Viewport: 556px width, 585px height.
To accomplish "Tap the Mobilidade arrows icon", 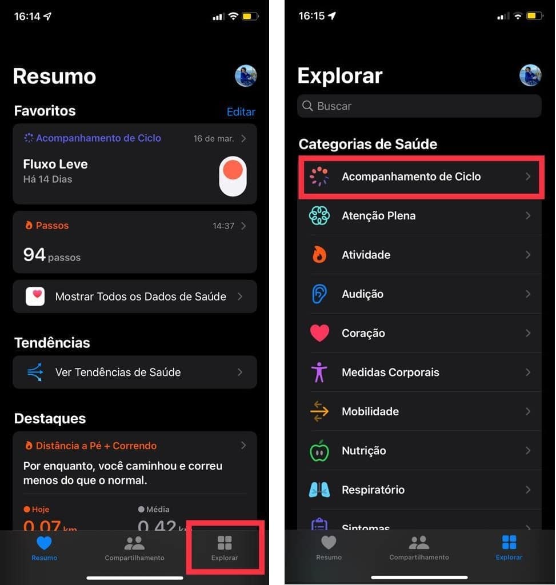I will [x=319, y=411].
